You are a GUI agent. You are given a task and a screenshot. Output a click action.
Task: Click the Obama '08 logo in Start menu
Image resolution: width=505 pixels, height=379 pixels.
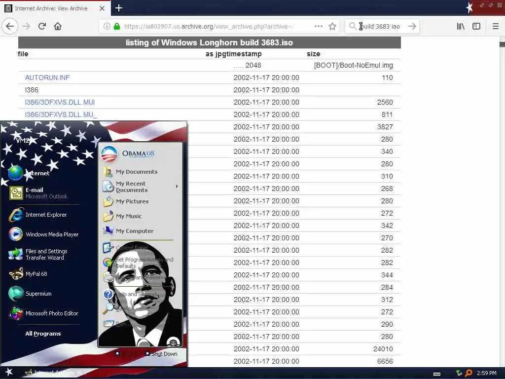pos(128,154)
